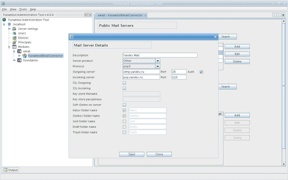288x180 pixels.
Task: Click the email module icon
Action: click(19, 51)
